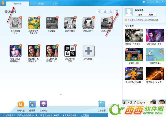Open 爱漫画 skull comic icon
The width and height of the screenshot is (166, 117).
coord(32,104)
